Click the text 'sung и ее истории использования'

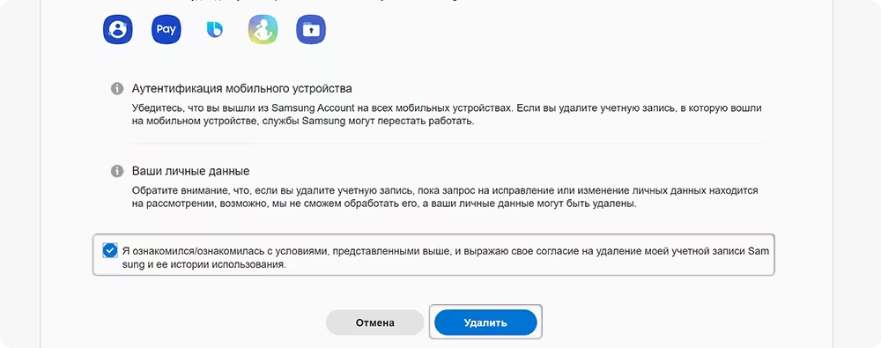click(204, 265)
